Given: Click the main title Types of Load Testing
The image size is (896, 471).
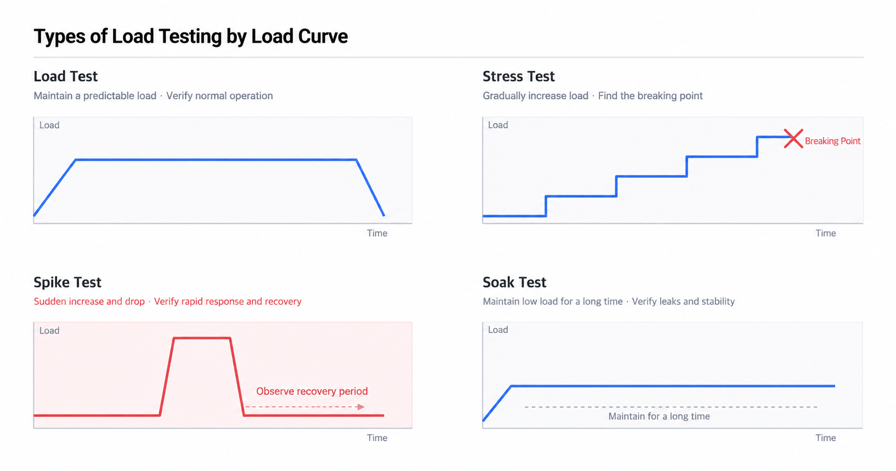Looking at the screenshot, I should pyautogui.click(x=191, y=36).
